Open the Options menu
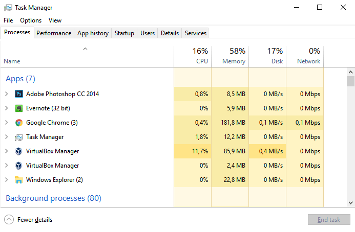This screenshot has width=355, height=232. 31,20
